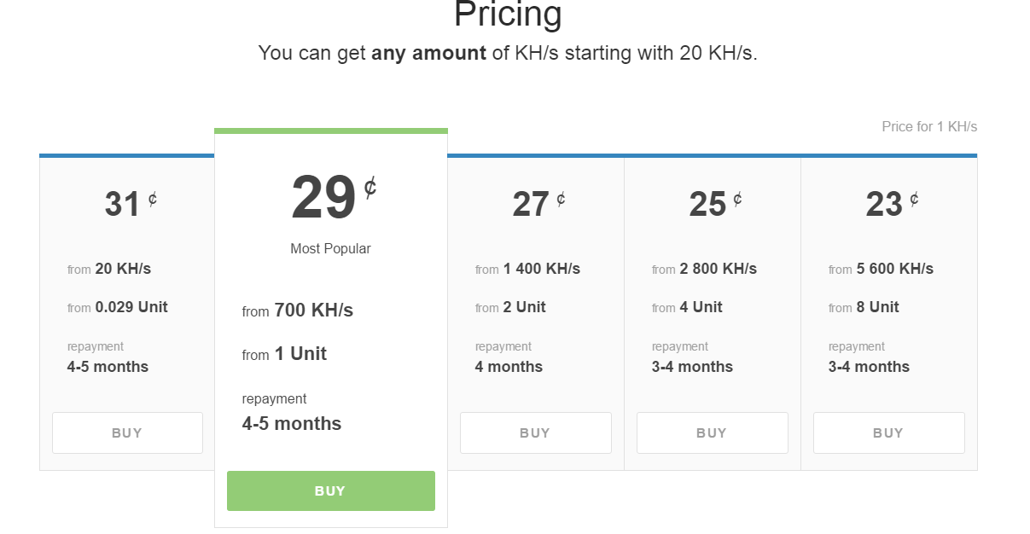Image resolution: width=1030 pixels, height=534 pixels.
Task: Click the "from 700 KH/s" text
Action: pos(297,311)
